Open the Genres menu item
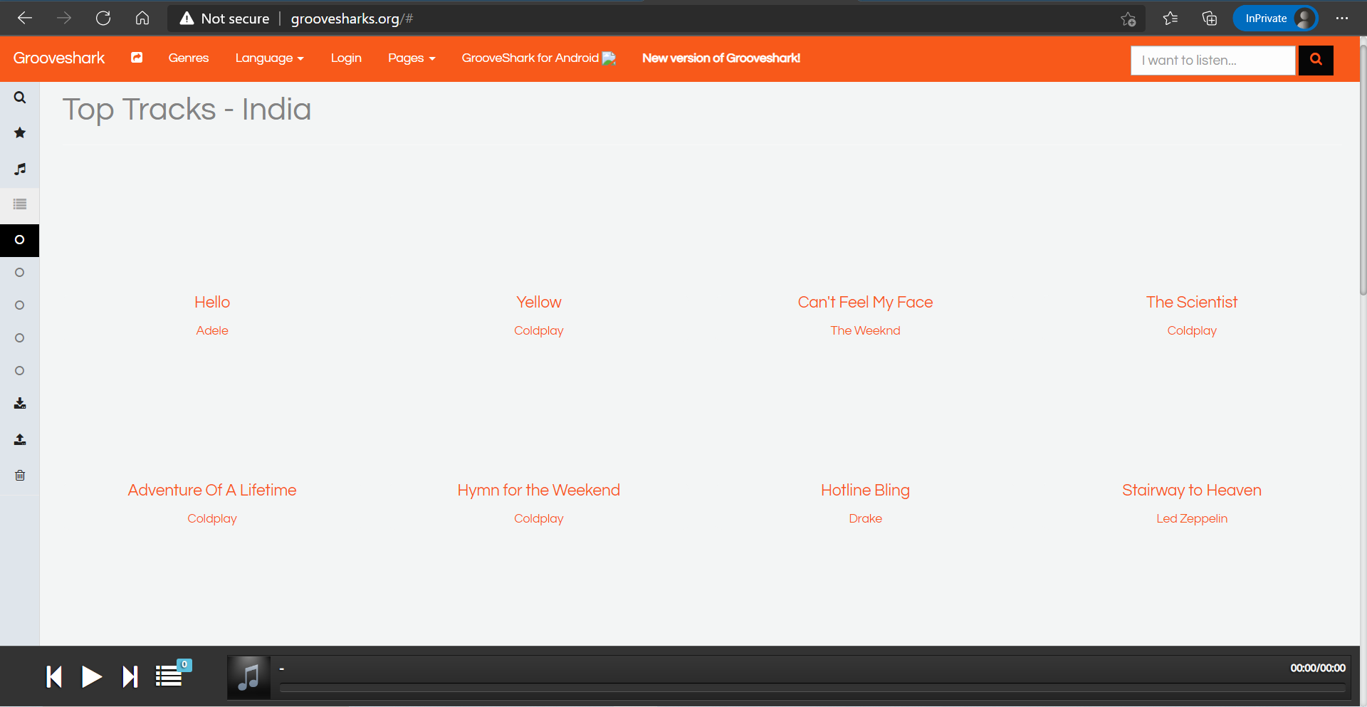Screen dimensions: 1367x707 tap(189, 58)
